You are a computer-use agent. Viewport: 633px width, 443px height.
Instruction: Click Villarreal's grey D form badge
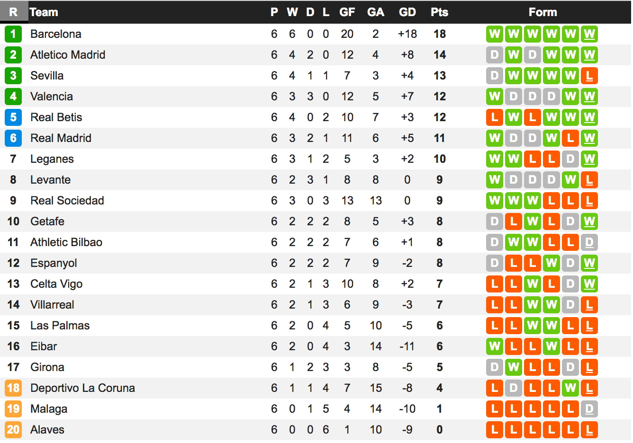(x=570, y=305)
